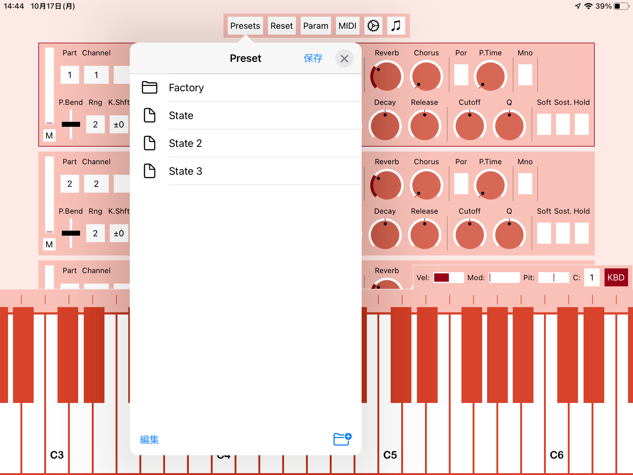Click the new folder icon in Preset popup
Screen dimensions: 633x475
click(x=342, y=439)
